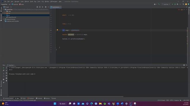Open the Refactor menu
190x106 pixels.
(27, 1)
